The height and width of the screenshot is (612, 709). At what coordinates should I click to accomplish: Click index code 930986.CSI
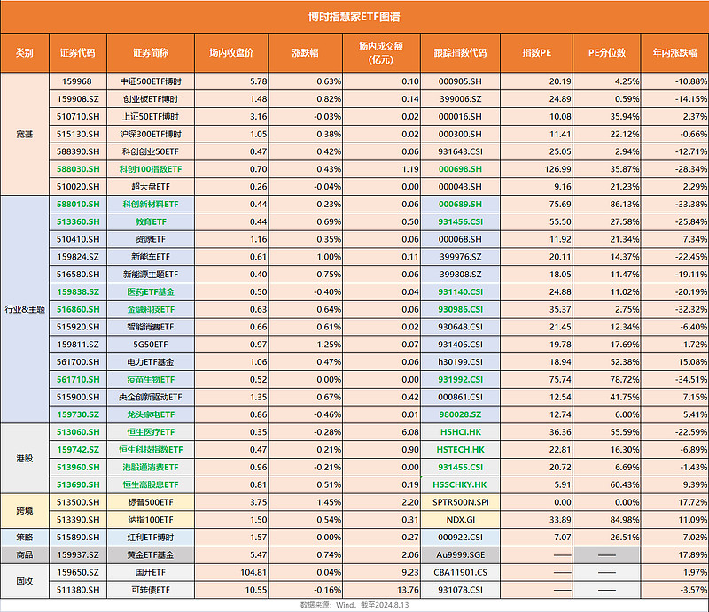(x=460, y=310)
